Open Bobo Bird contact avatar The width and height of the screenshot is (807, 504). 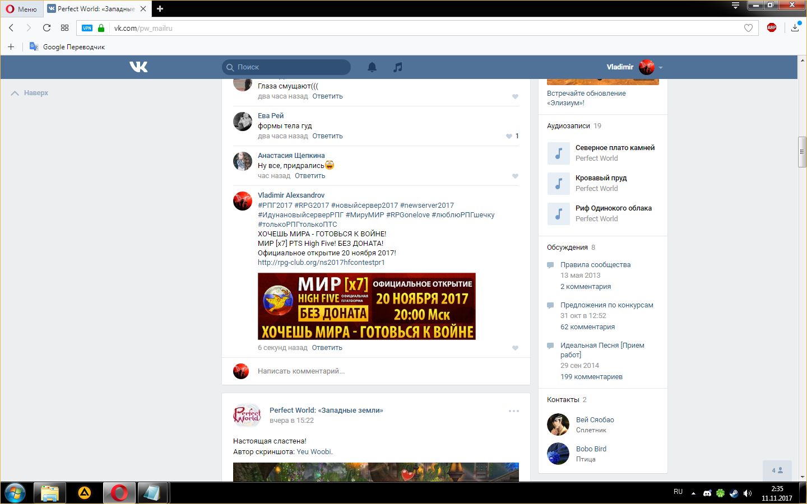point(558,454)
